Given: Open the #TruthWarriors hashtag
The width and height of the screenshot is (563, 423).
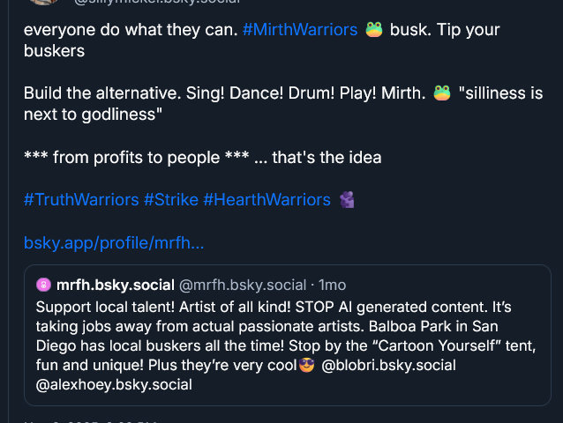Looking at the screenshot, I should (81, 200).
